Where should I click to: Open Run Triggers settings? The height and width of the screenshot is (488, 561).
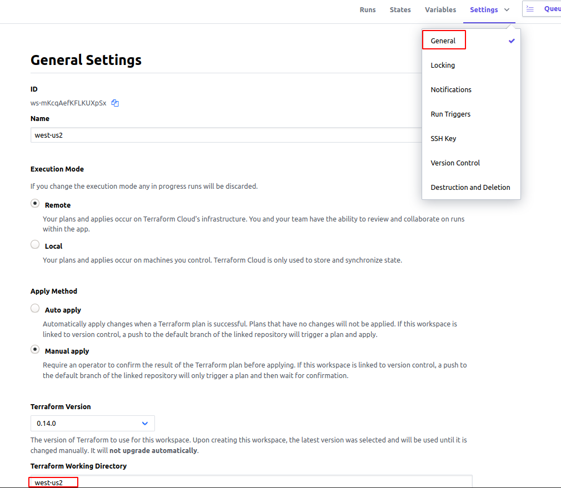471,114
